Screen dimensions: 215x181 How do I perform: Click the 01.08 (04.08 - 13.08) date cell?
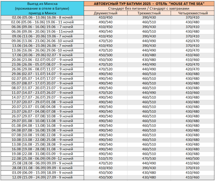[x=42, y=125]
